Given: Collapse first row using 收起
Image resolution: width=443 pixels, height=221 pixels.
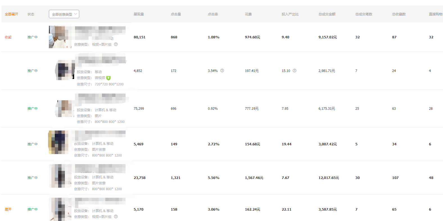Looking at the screenshot, I should click(8, 37).
